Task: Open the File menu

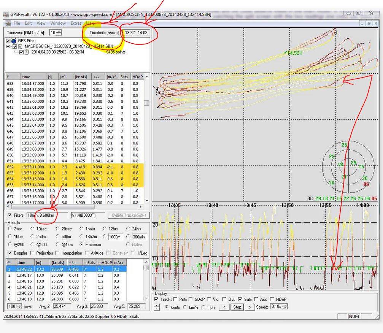Action: pos(17,23)
